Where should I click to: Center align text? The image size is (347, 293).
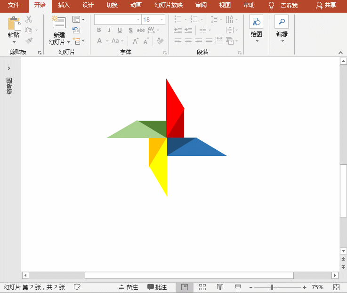coord(188,41)
